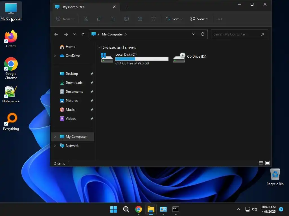Unpin Desktop using its pin icon
Viewport: 289px width, 216px height.
(92, 74)
